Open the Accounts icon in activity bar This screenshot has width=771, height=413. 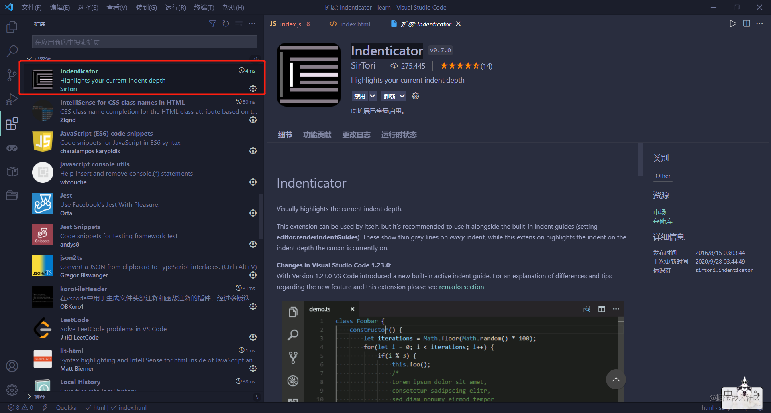(12, 366)
